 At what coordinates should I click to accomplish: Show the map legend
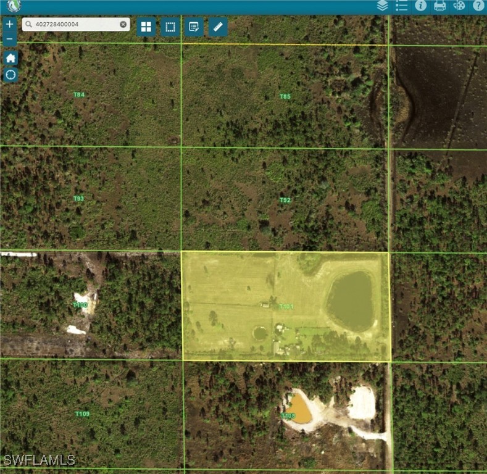(x=402, y=6)
